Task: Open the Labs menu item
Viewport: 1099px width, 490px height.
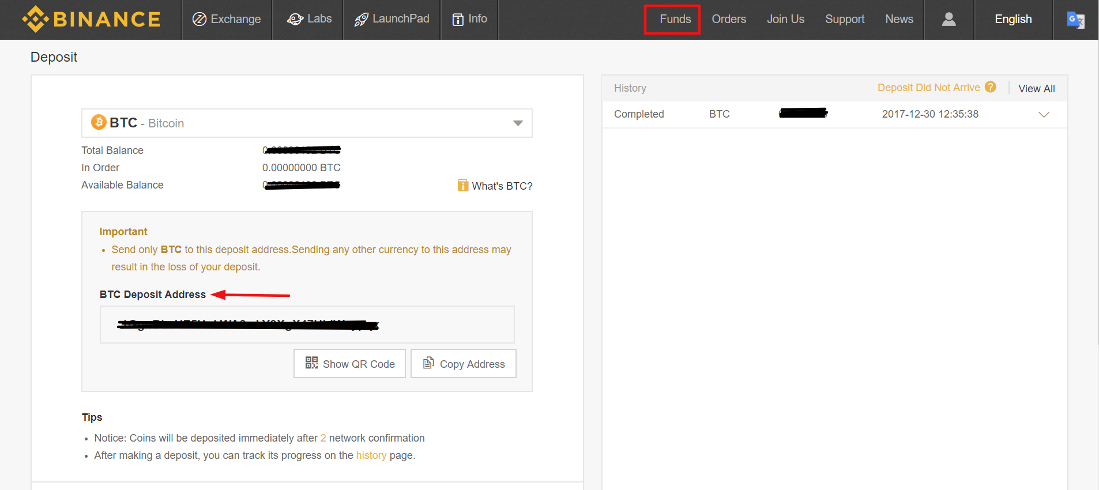Action: pos(309,19)
